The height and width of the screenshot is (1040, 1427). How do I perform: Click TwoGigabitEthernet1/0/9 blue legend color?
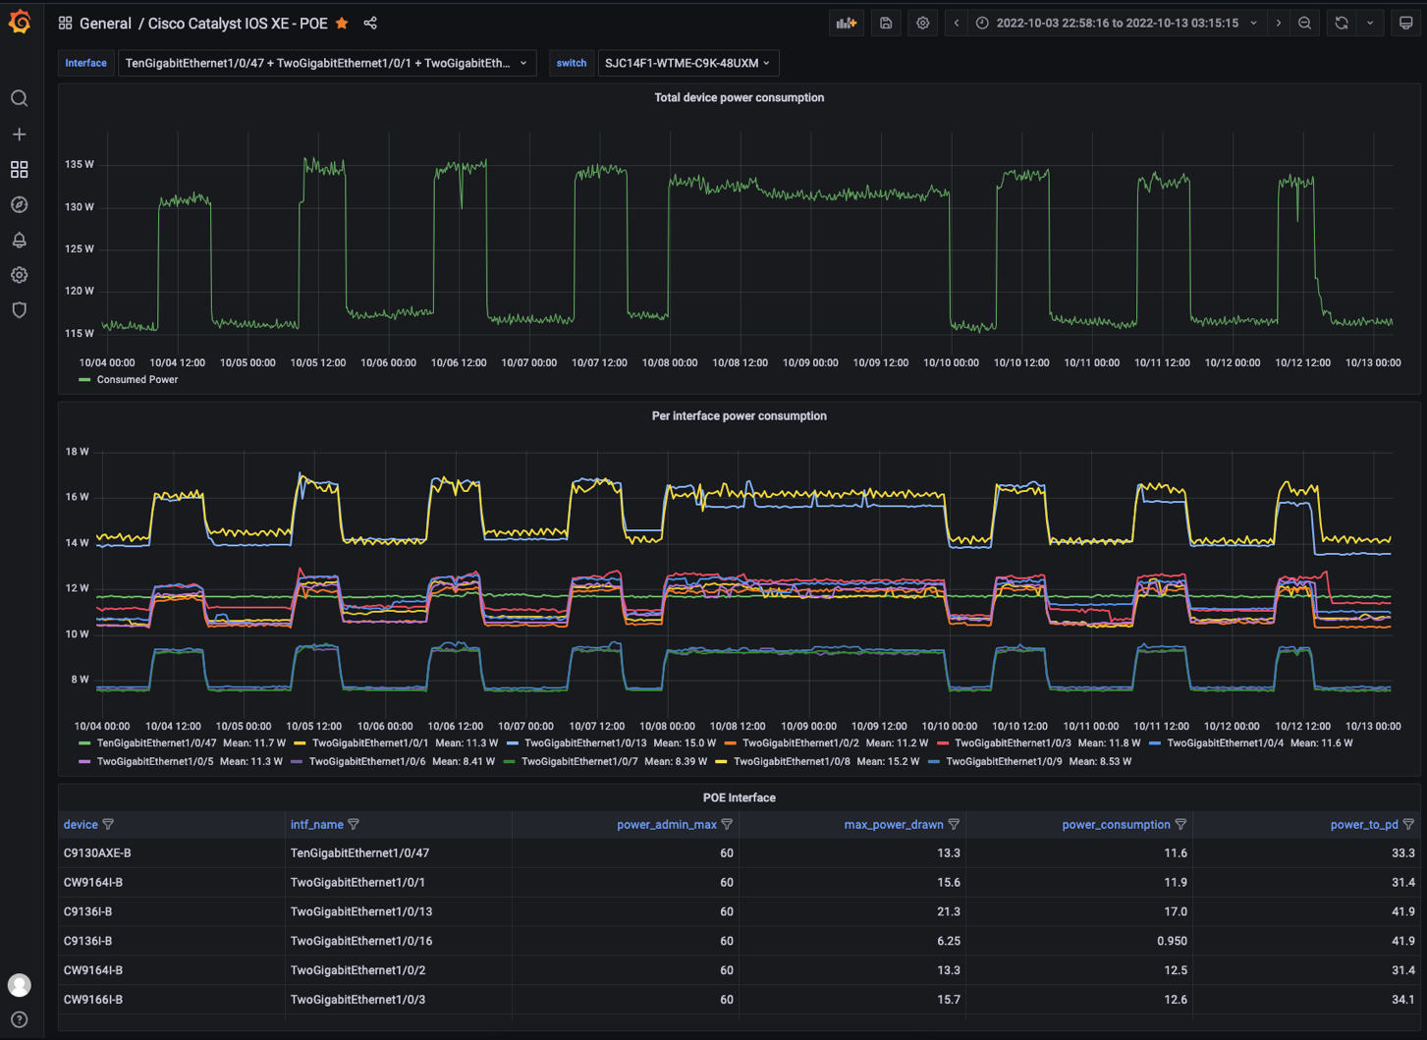pos(933,761)
